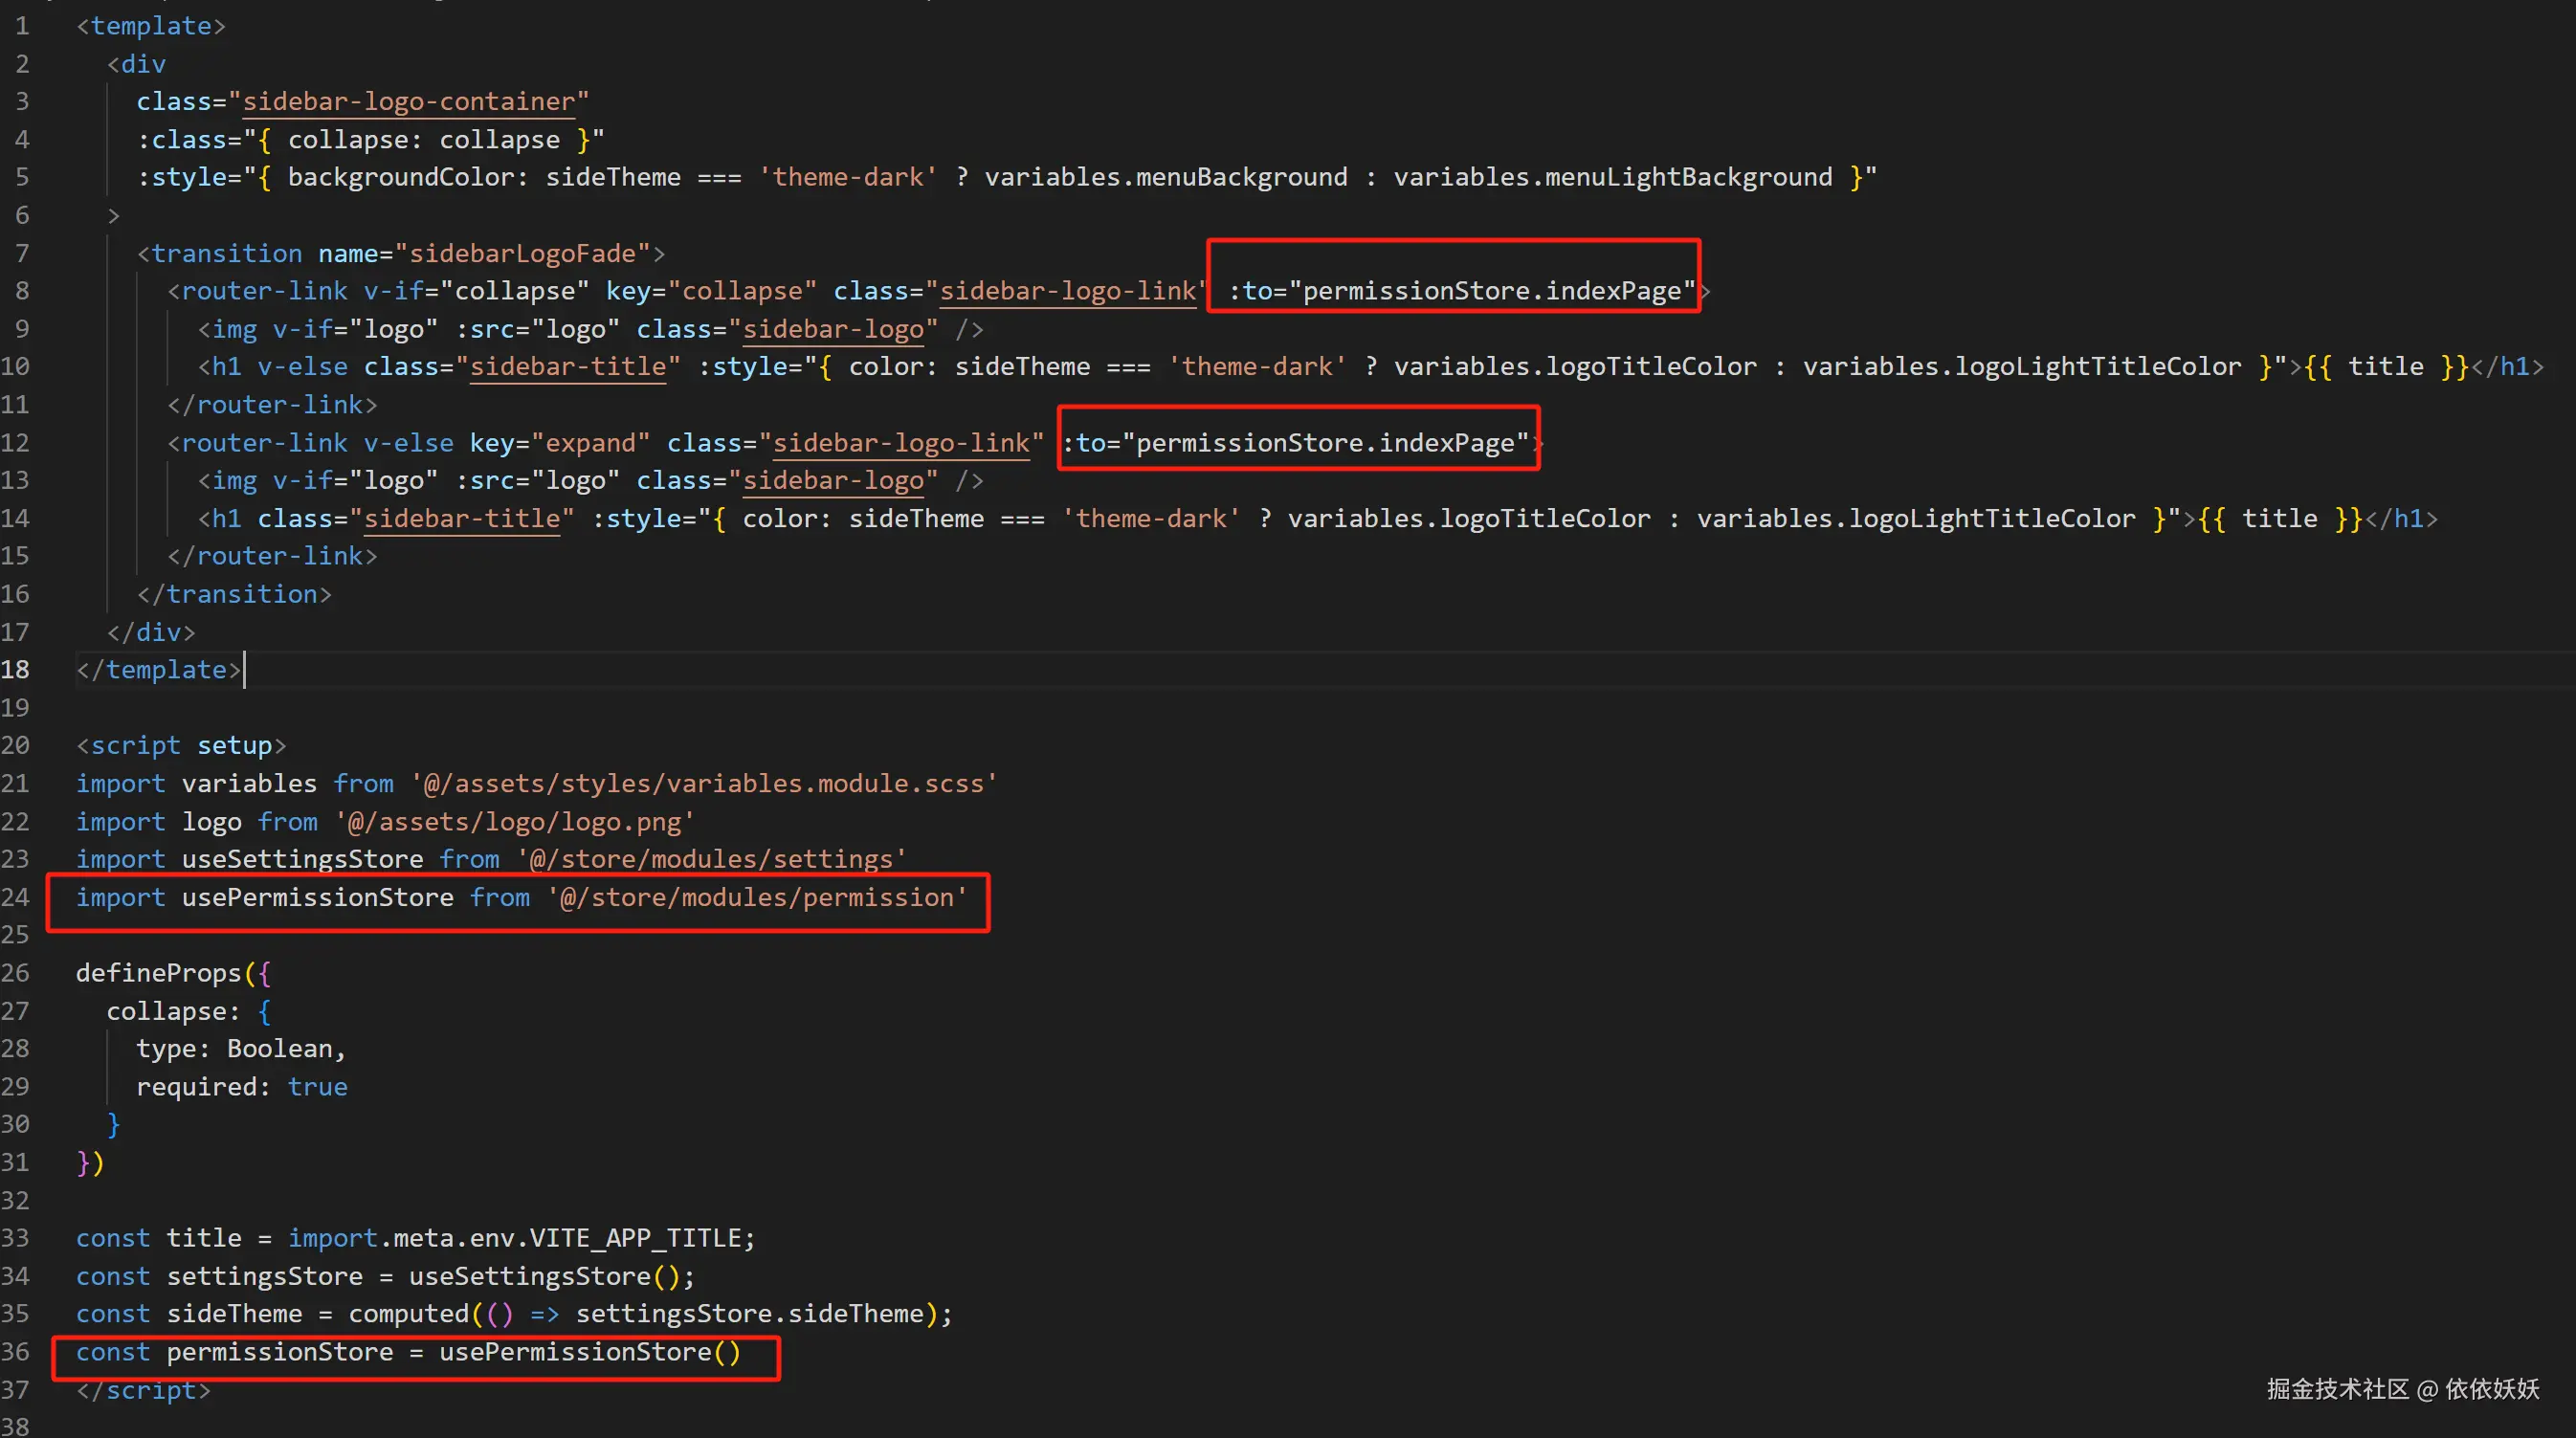Click the VITE_APP_TITLE environment variable
The width and height of the screenshot is (2576, 1438).
(635, 1238)
